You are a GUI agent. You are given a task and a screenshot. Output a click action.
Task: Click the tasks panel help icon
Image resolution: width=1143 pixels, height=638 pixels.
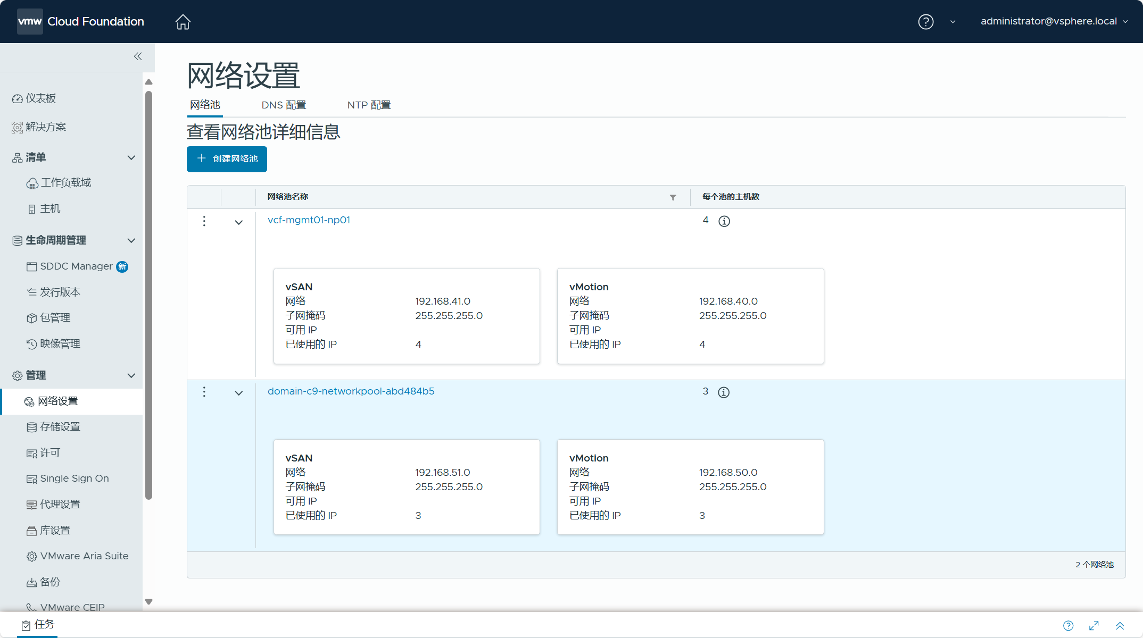(x=1068, y=625)
